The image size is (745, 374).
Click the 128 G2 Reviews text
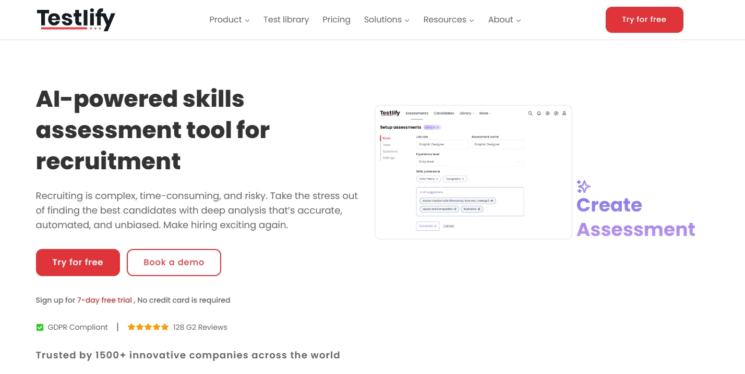point(200,327)
